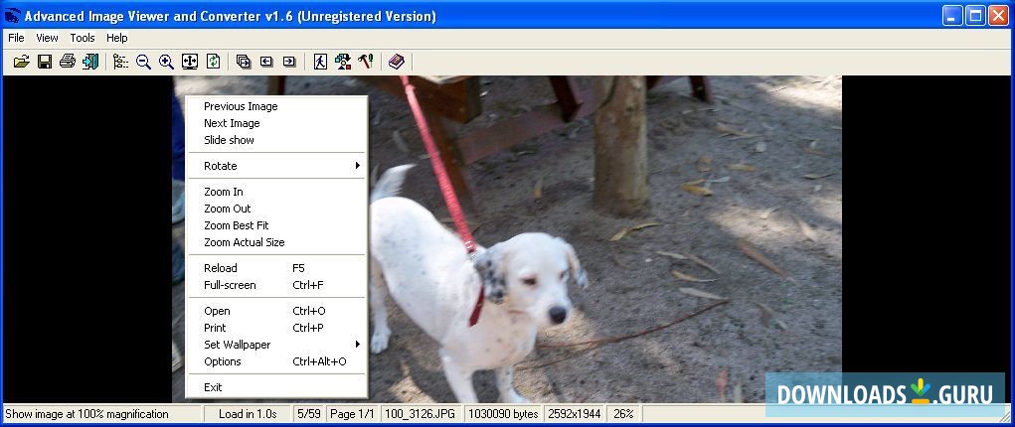Click the app icon in the title bar
The image size is (1015, 427).
point(12,16)
